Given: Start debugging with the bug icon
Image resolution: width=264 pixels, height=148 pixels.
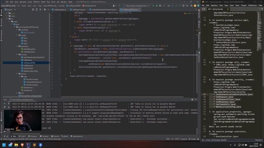Looking at the screenshot, I should [x=157, y=6].
